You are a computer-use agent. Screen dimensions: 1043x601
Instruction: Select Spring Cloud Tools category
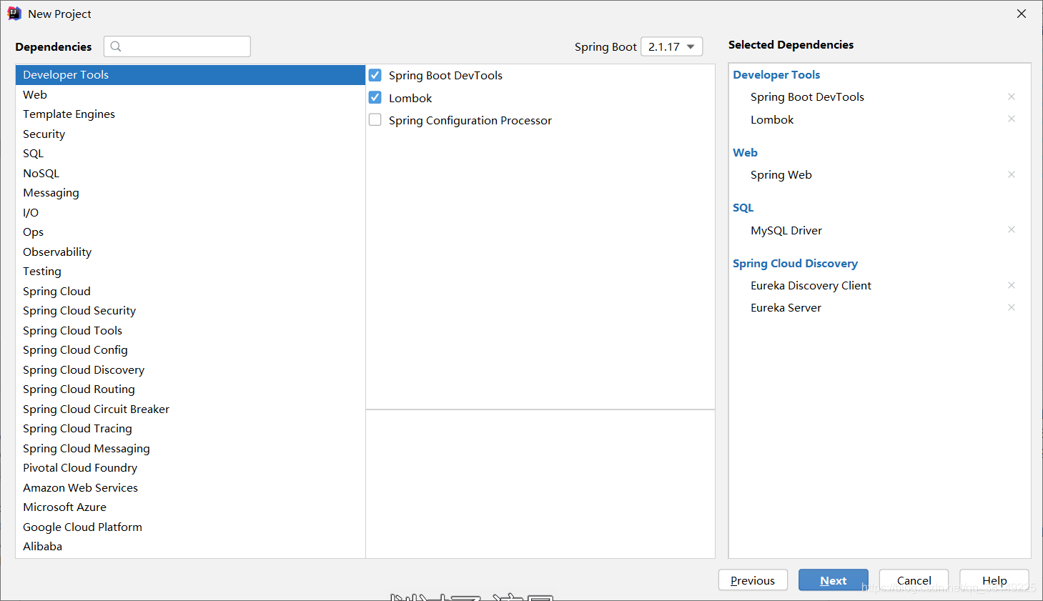(x=190, y=330)
